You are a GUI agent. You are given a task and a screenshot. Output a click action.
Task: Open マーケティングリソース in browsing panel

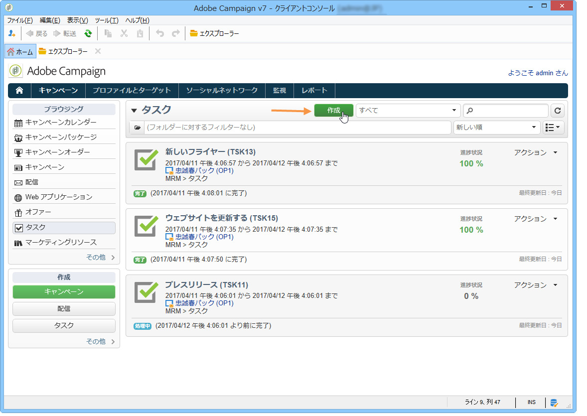(64, 243)
